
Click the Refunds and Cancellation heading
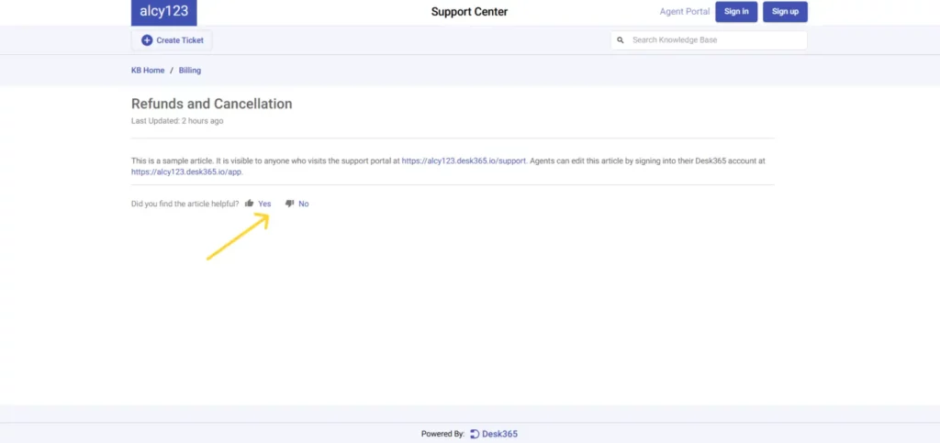[211, 104]
